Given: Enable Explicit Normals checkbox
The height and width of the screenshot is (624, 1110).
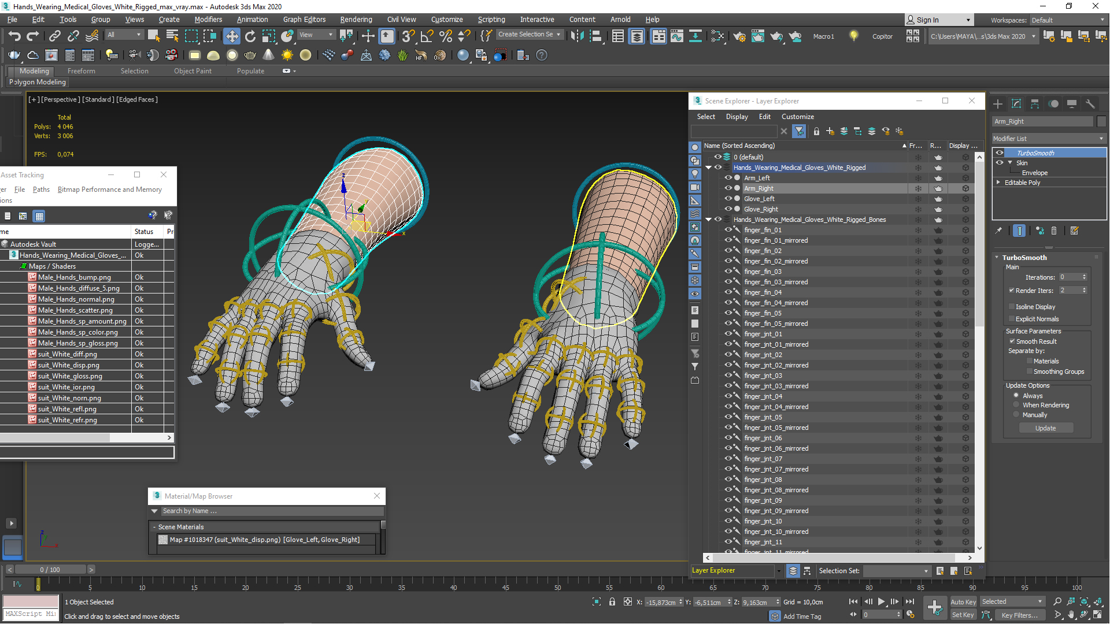Looking at the screenshot, I should point(1012,319).
